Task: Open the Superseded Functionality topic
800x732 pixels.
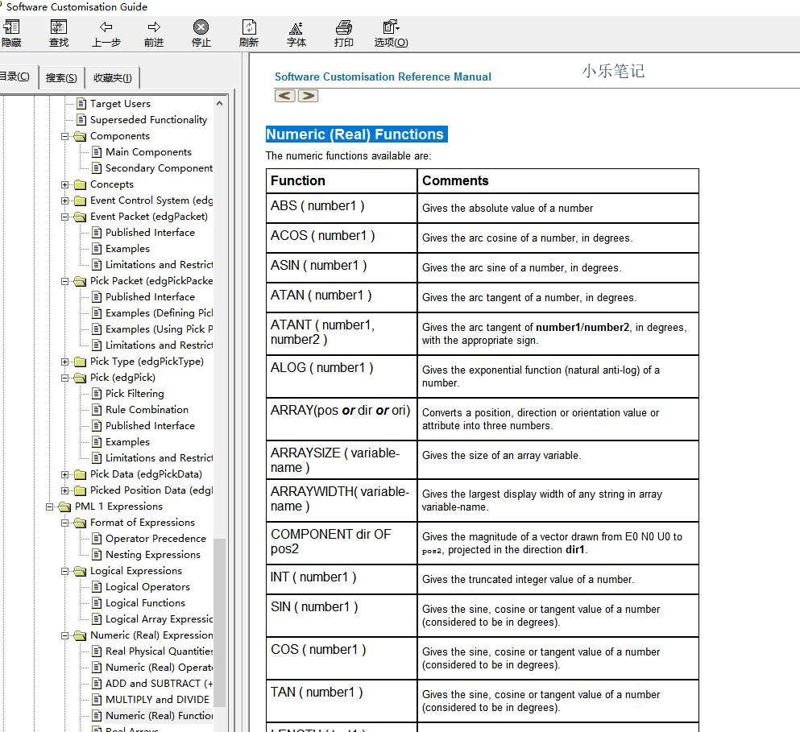Action: (x=148, y=120)
